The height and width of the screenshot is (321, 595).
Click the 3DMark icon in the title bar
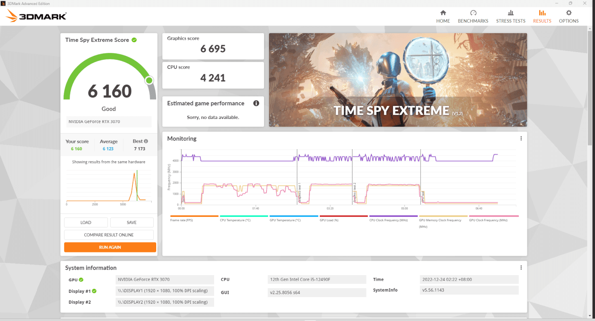(3, 4)
